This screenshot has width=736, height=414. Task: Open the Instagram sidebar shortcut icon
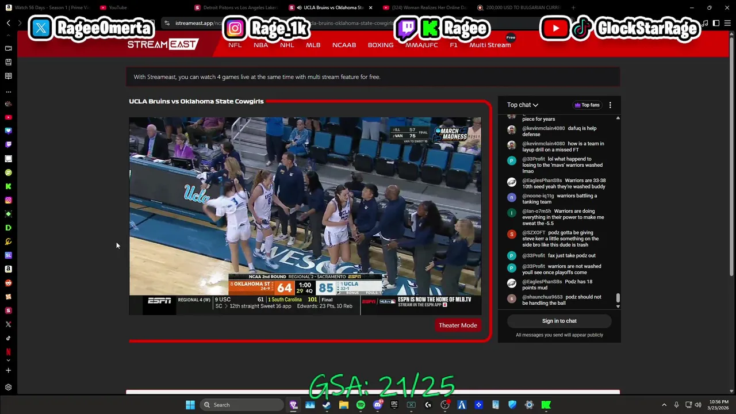pyautogui.click(x=8, y=200)
